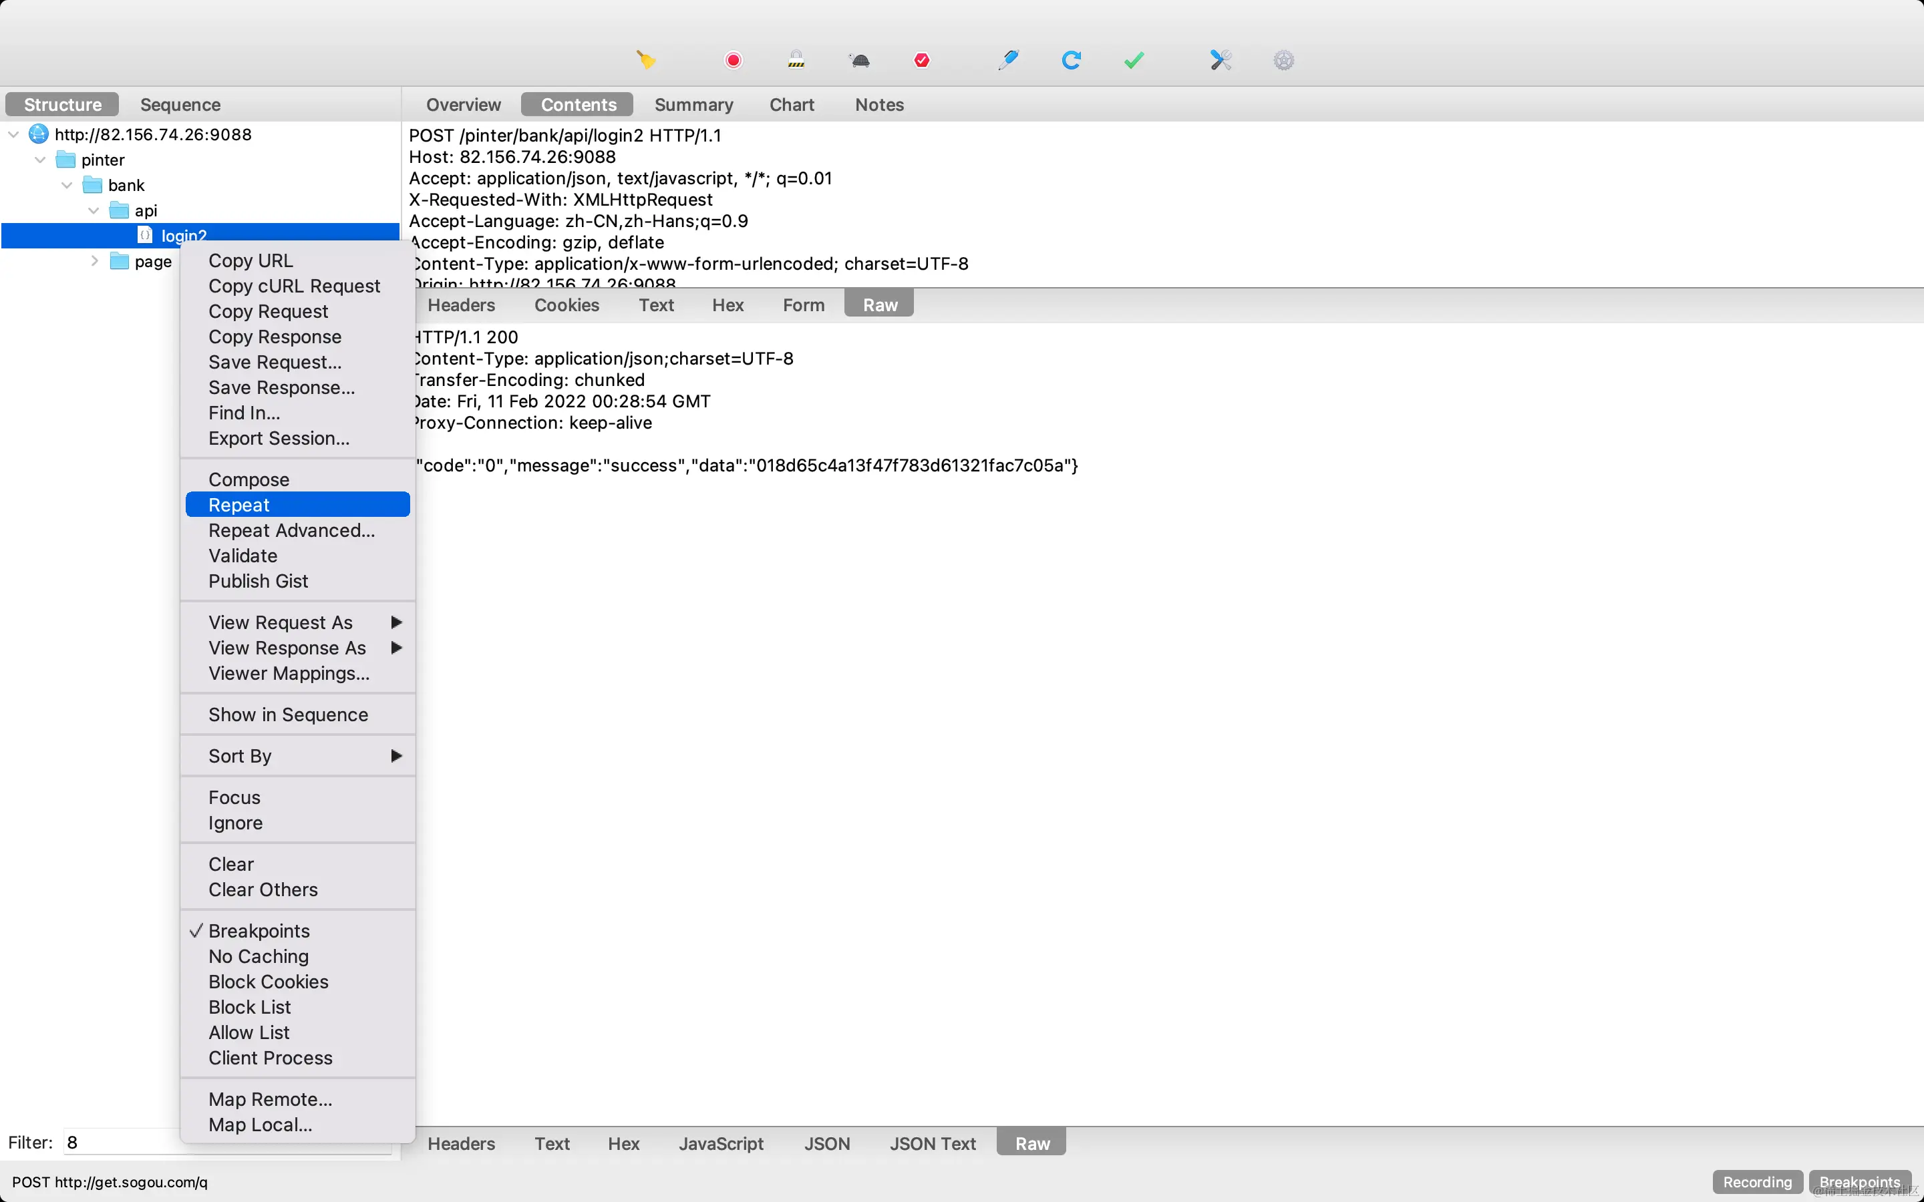Enable No Caching in context menu
The width and height of the screenshot is (1924, 1202).
click(259, 956)
